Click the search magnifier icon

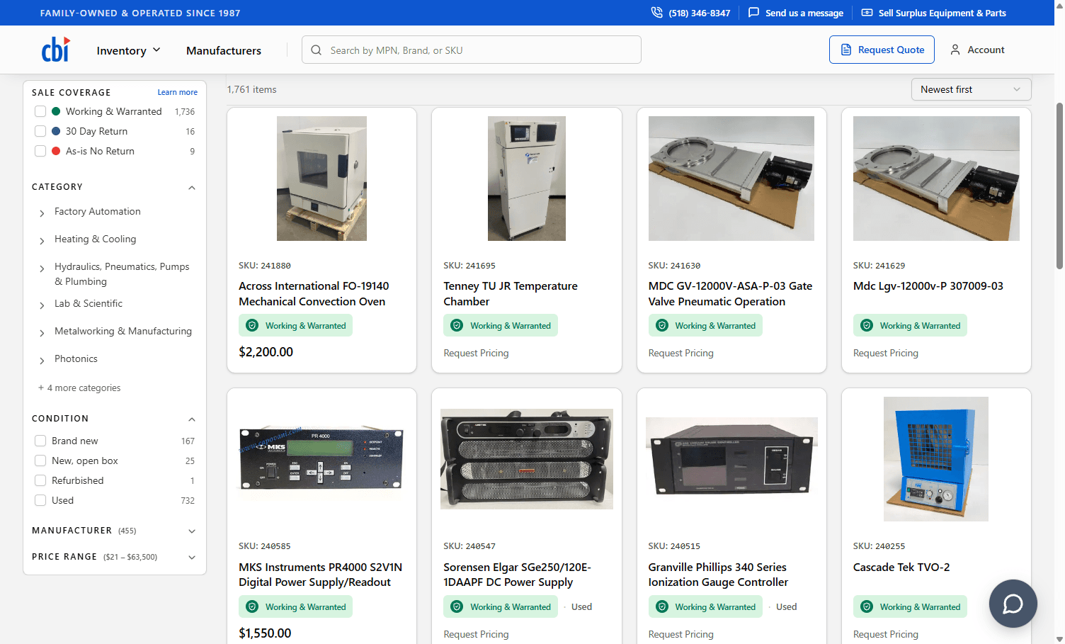(317, 50)
